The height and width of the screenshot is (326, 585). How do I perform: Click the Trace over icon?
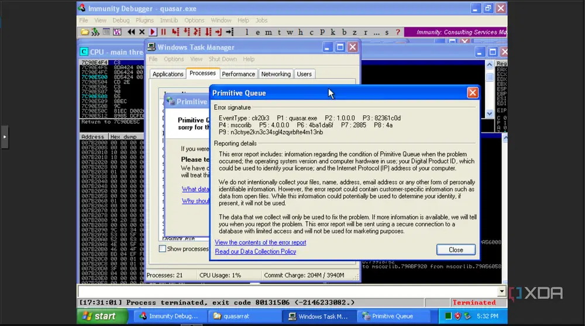208,32
